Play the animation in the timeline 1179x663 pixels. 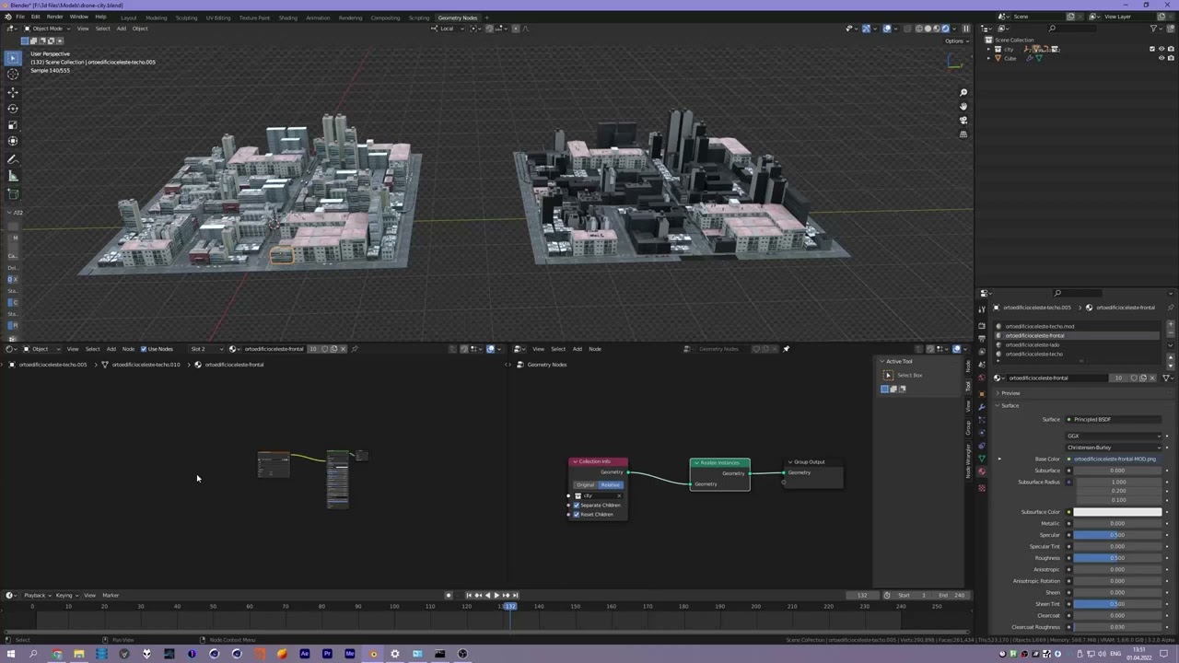(x=496, y=595)
